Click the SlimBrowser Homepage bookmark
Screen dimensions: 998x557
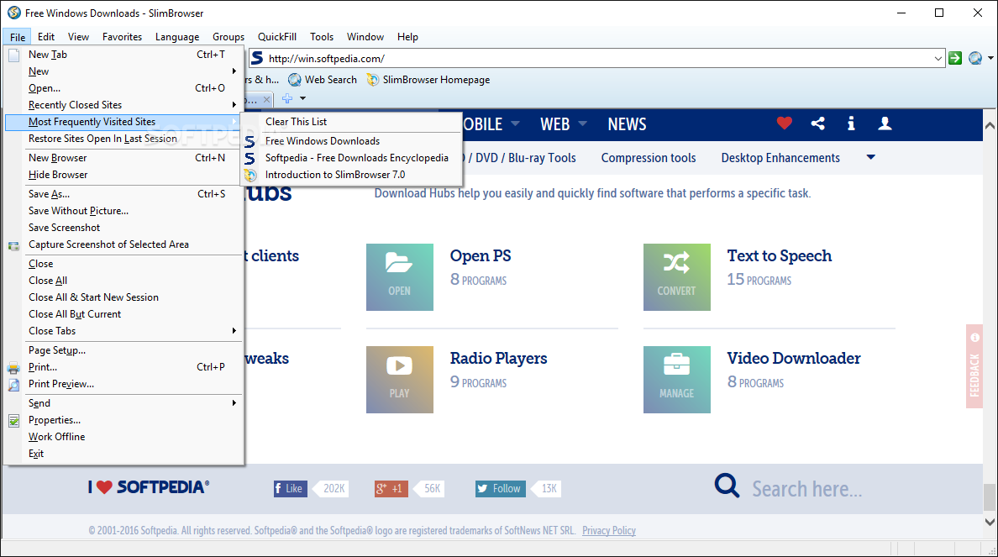tap(428, 80)
